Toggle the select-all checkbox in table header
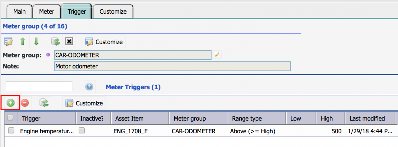The image size is (398, 147). 10,117
